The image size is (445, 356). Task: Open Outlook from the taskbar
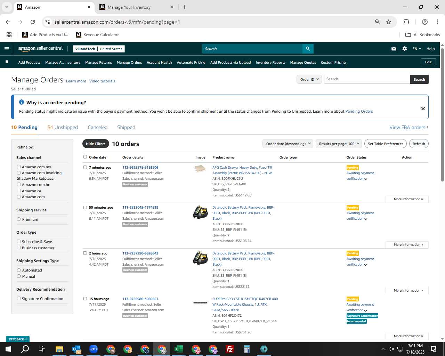[76, 349]
